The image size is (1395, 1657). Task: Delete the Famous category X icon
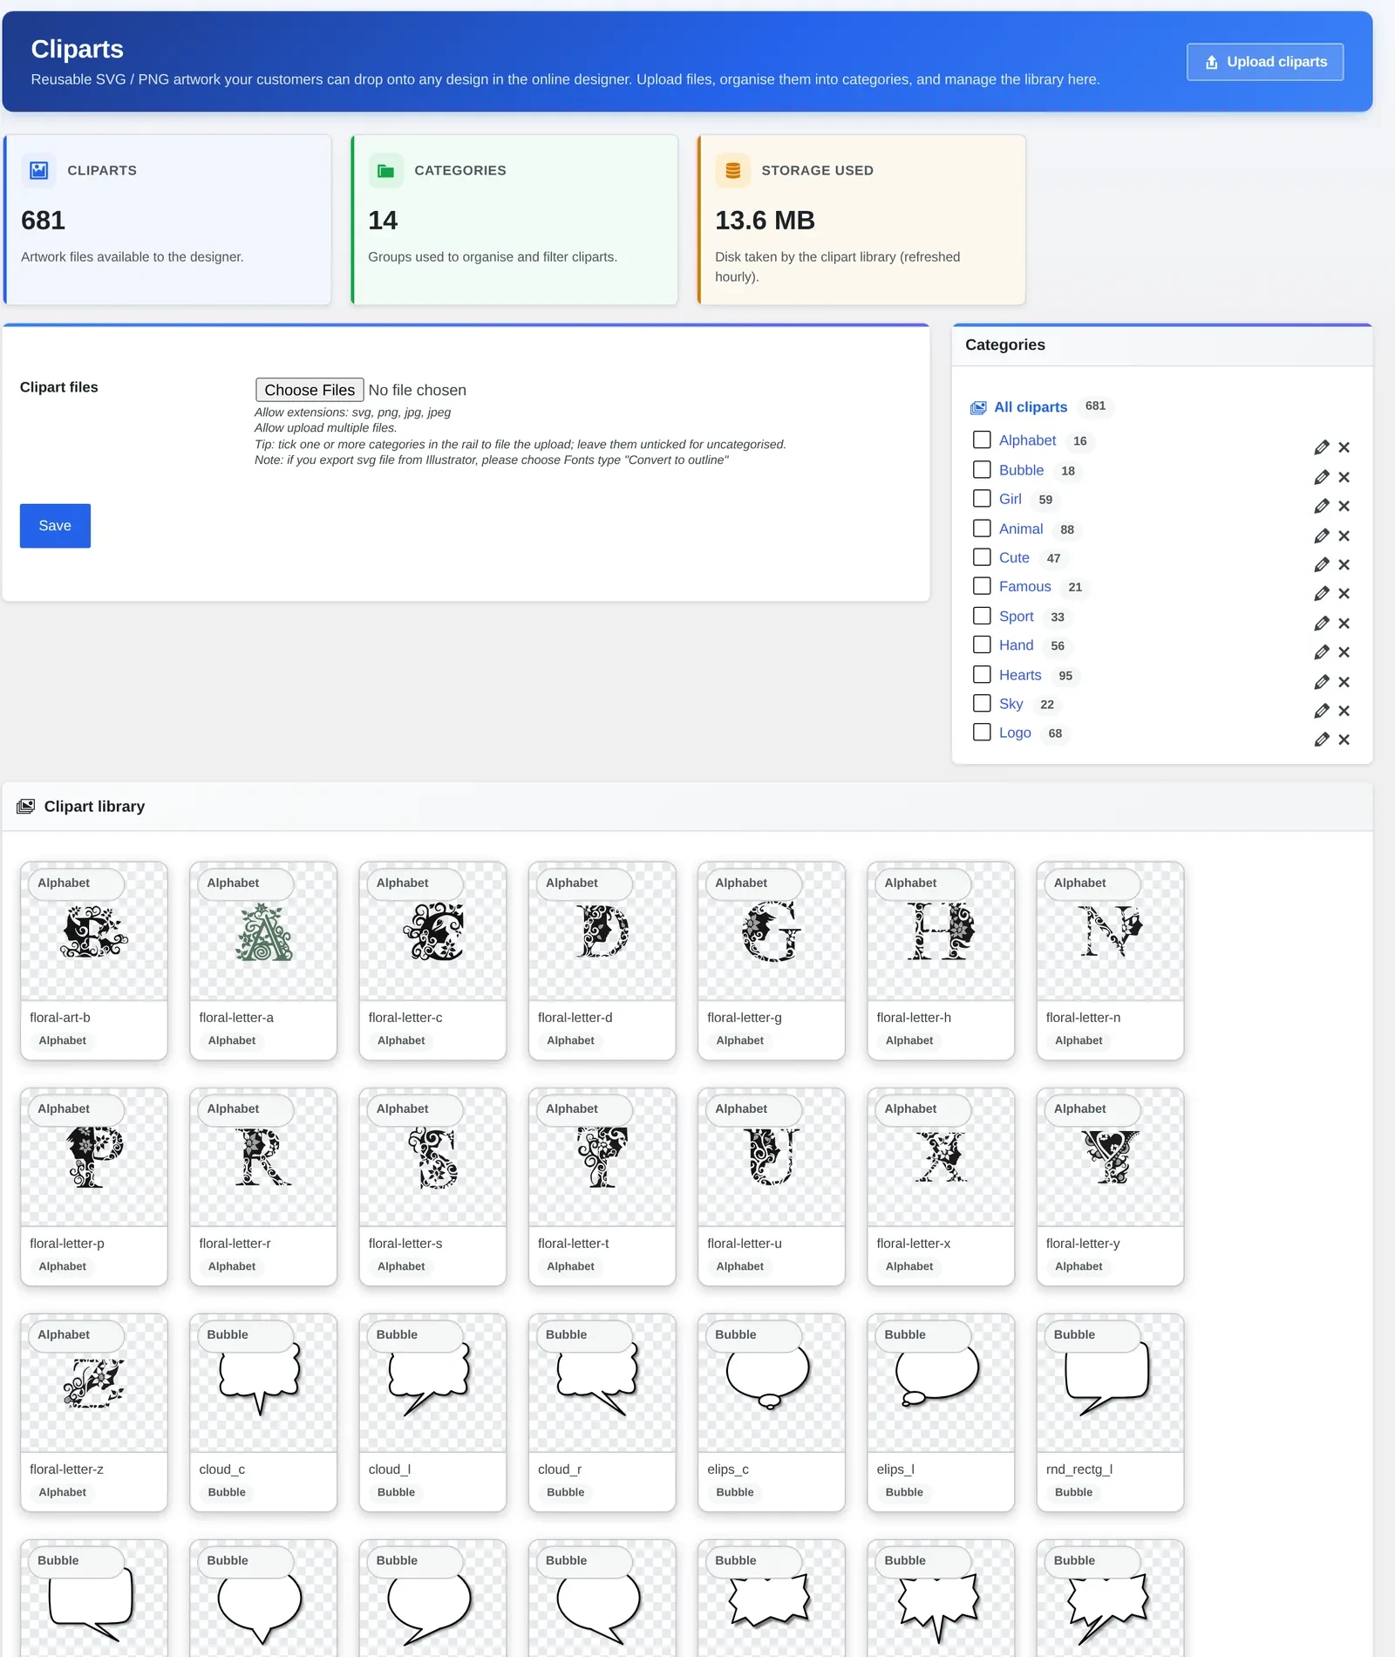1344,593
